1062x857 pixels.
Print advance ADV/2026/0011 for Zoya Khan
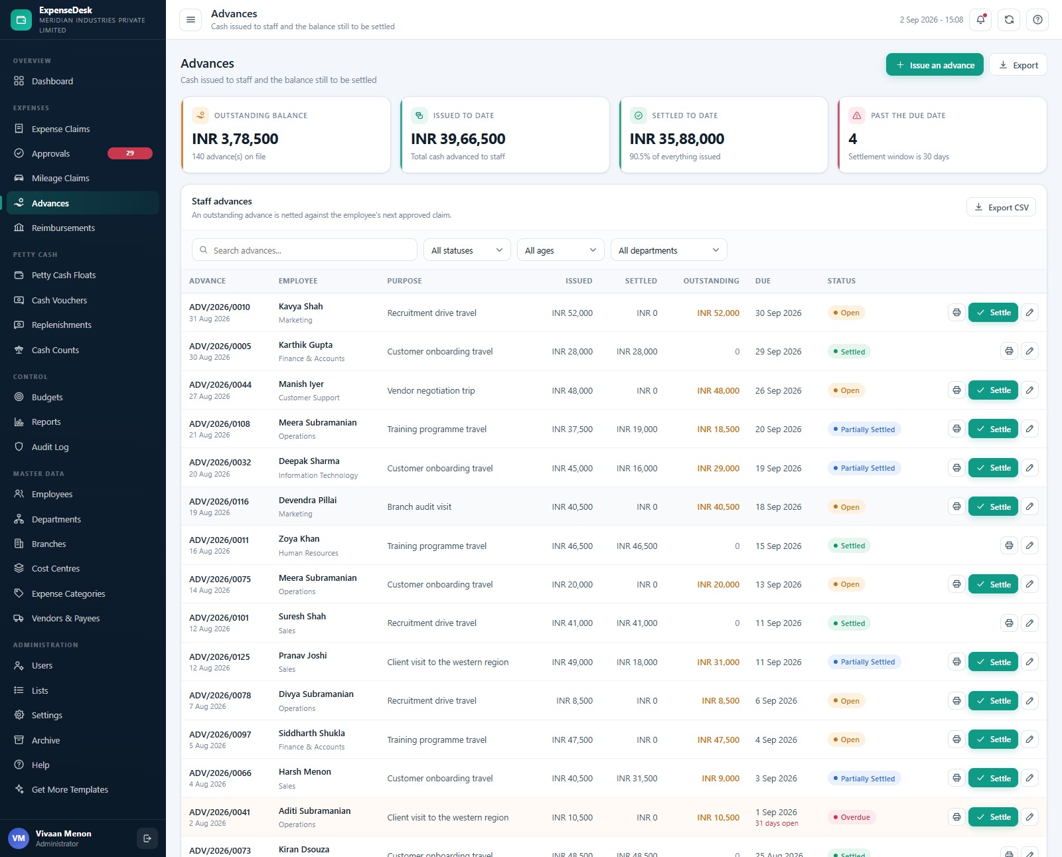(x=1009, y=546)
